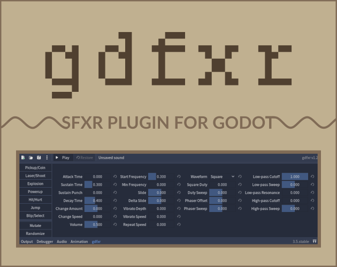Viewport: 337px width, 267px height.
Task: Click the Vibrato Depth value field
Action: pyautogui.click(x=161, y=208)
